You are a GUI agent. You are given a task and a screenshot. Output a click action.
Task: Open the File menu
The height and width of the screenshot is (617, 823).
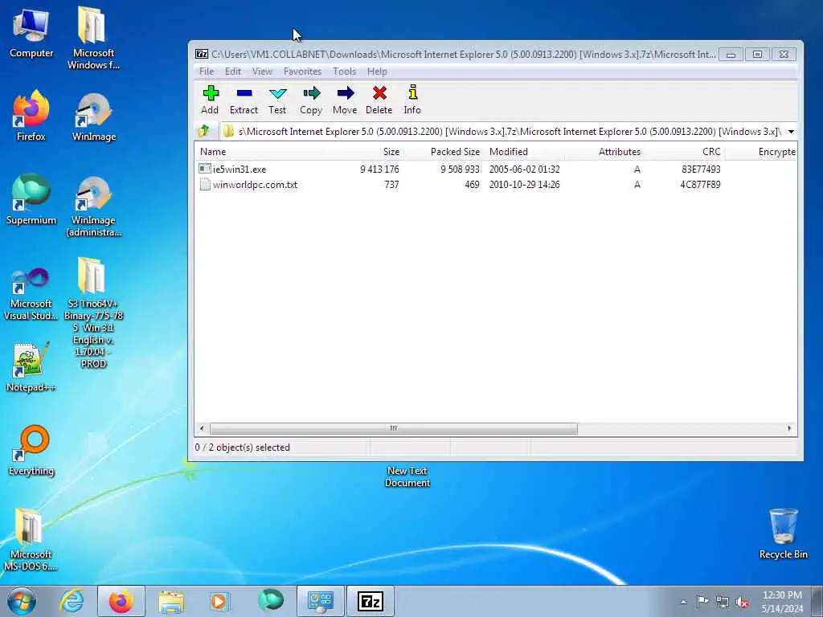(x=207, y=72)
